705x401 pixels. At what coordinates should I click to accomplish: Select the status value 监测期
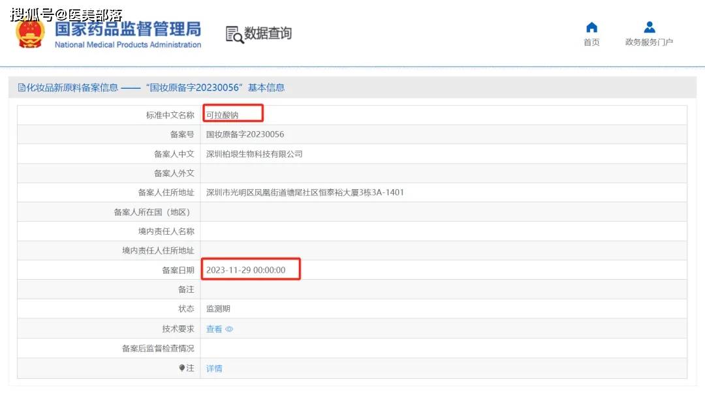[x=218, y=308]
